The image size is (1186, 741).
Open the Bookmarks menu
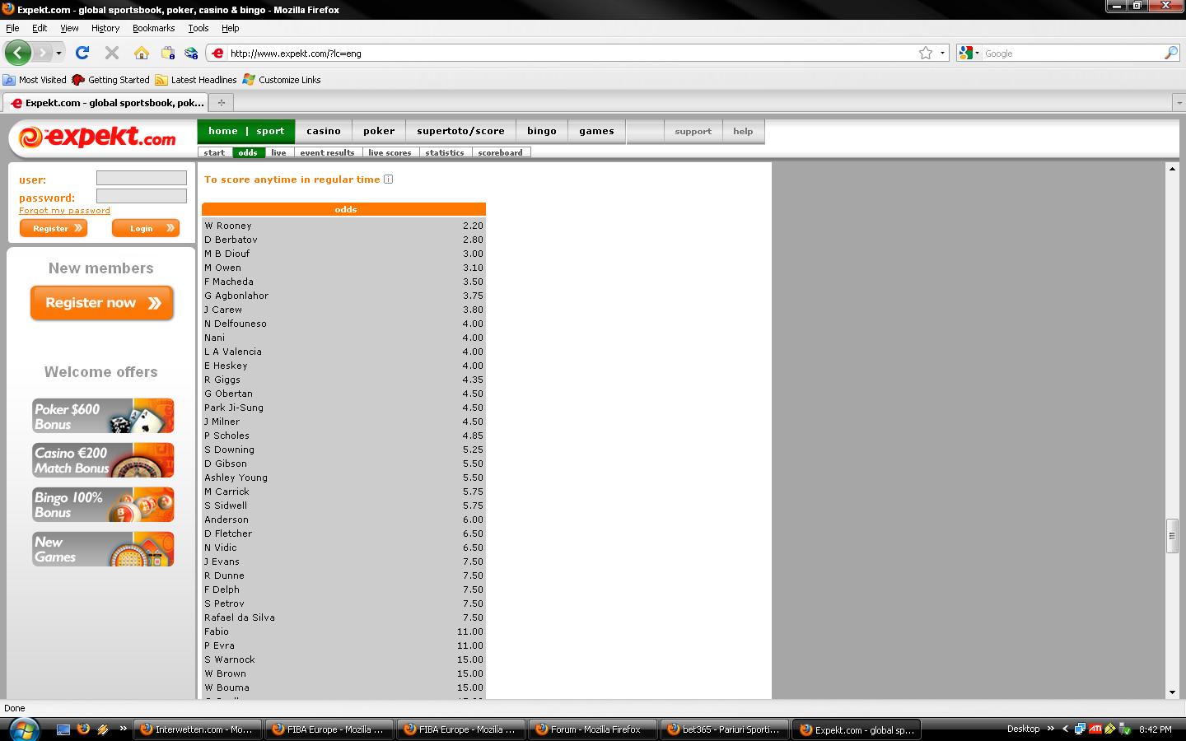154,28
